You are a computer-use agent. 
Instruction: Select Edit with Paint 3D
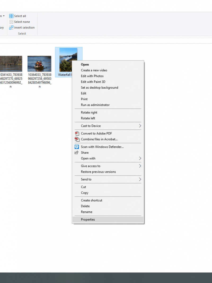click(x=93, y=82)
